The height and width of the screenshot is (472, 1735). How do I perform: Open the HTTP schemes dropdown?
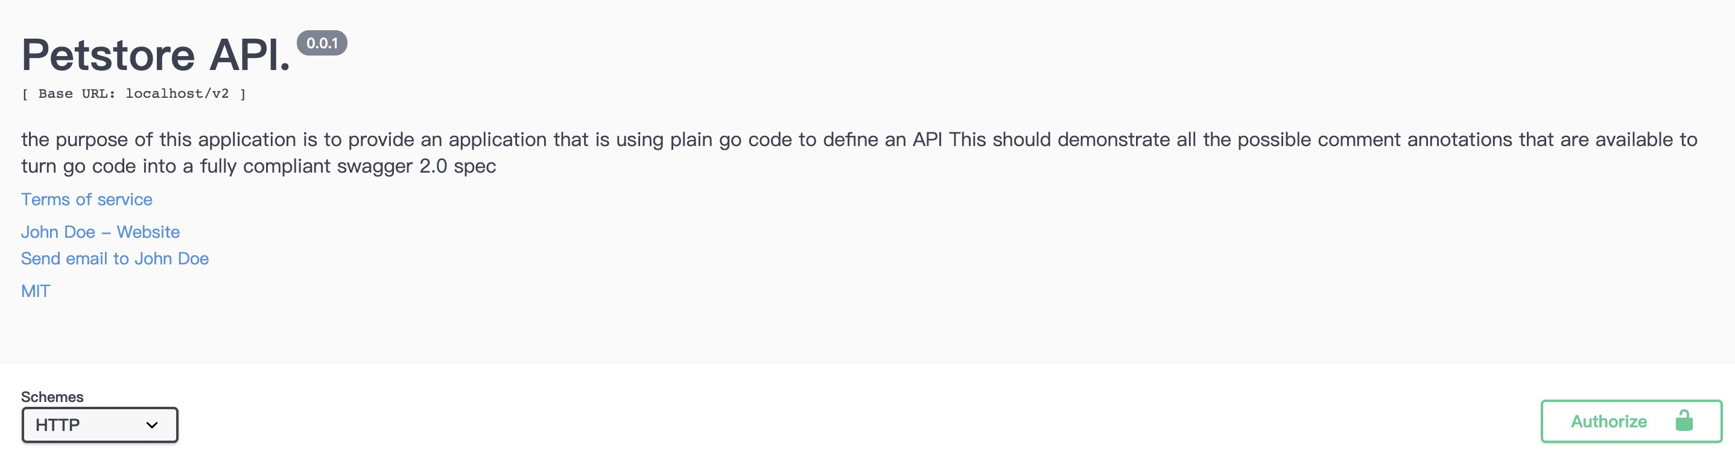[100, 425]
